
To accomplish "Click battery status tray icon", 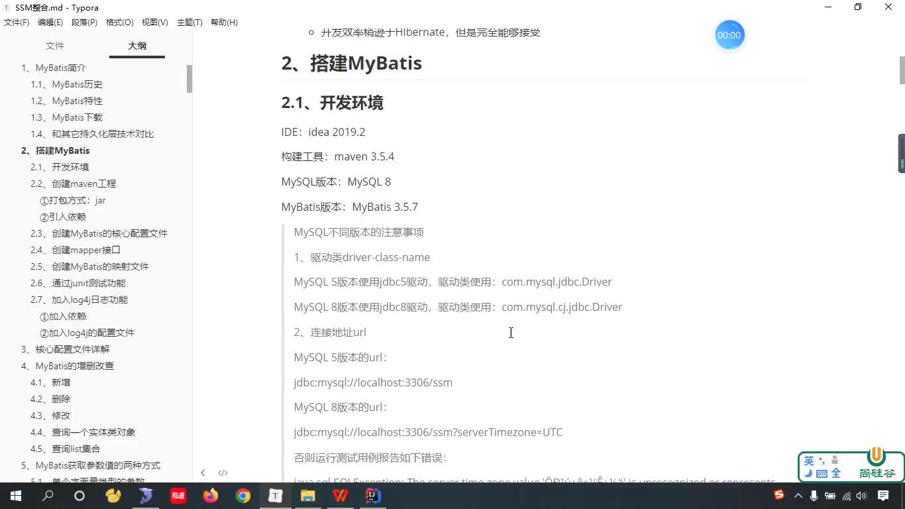I will click(830, 496).
